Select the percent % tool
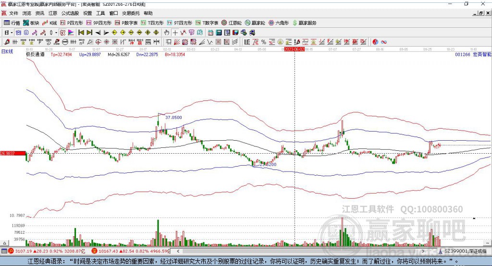492x266 pixels. (x=264, y=42)
